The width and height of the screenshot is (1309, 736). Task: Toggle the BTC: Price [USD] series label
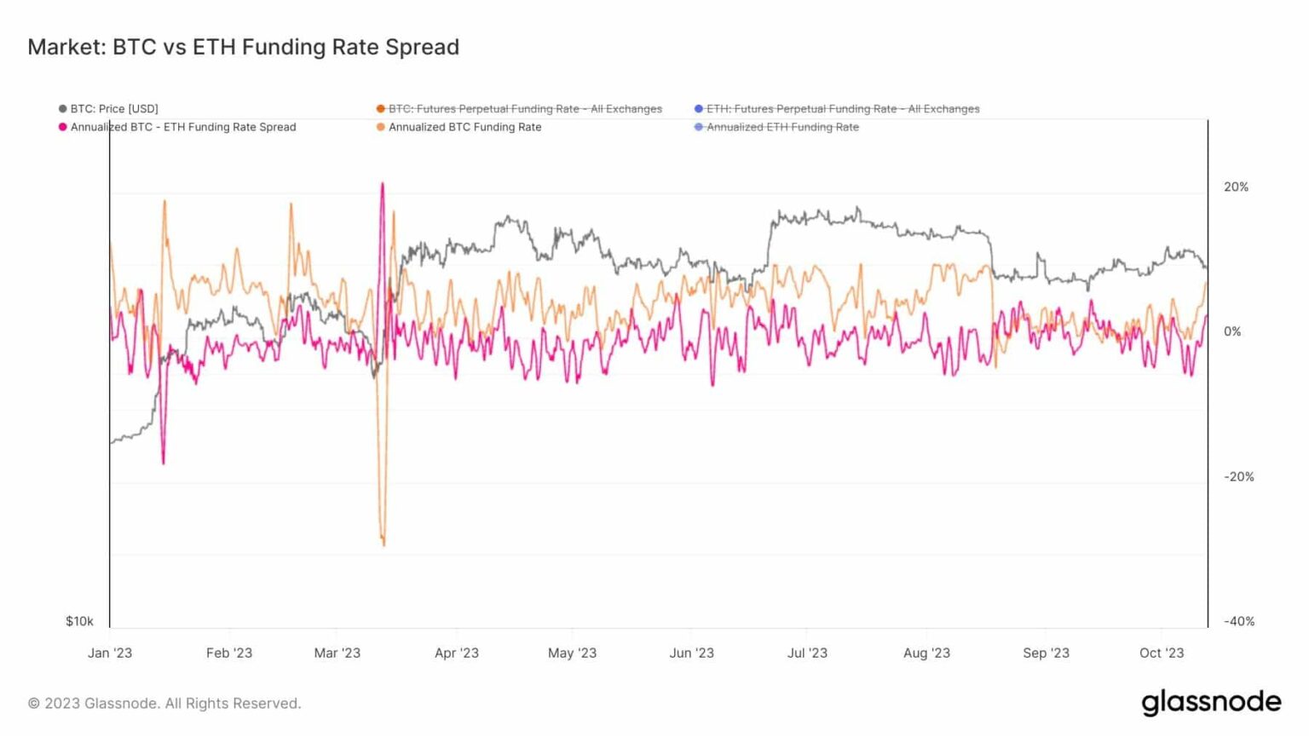(x=114, y=109)
